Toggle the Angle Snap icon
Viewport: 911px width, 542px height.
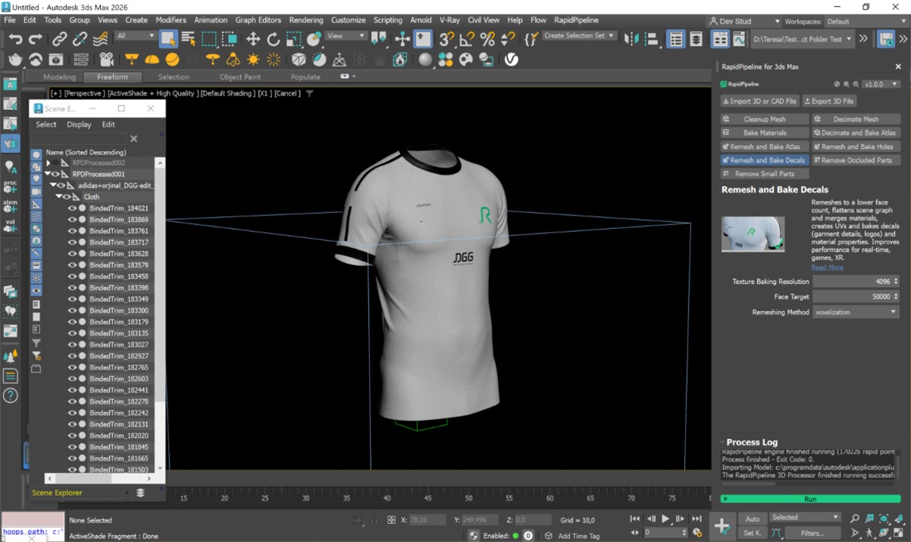point(468,38)
